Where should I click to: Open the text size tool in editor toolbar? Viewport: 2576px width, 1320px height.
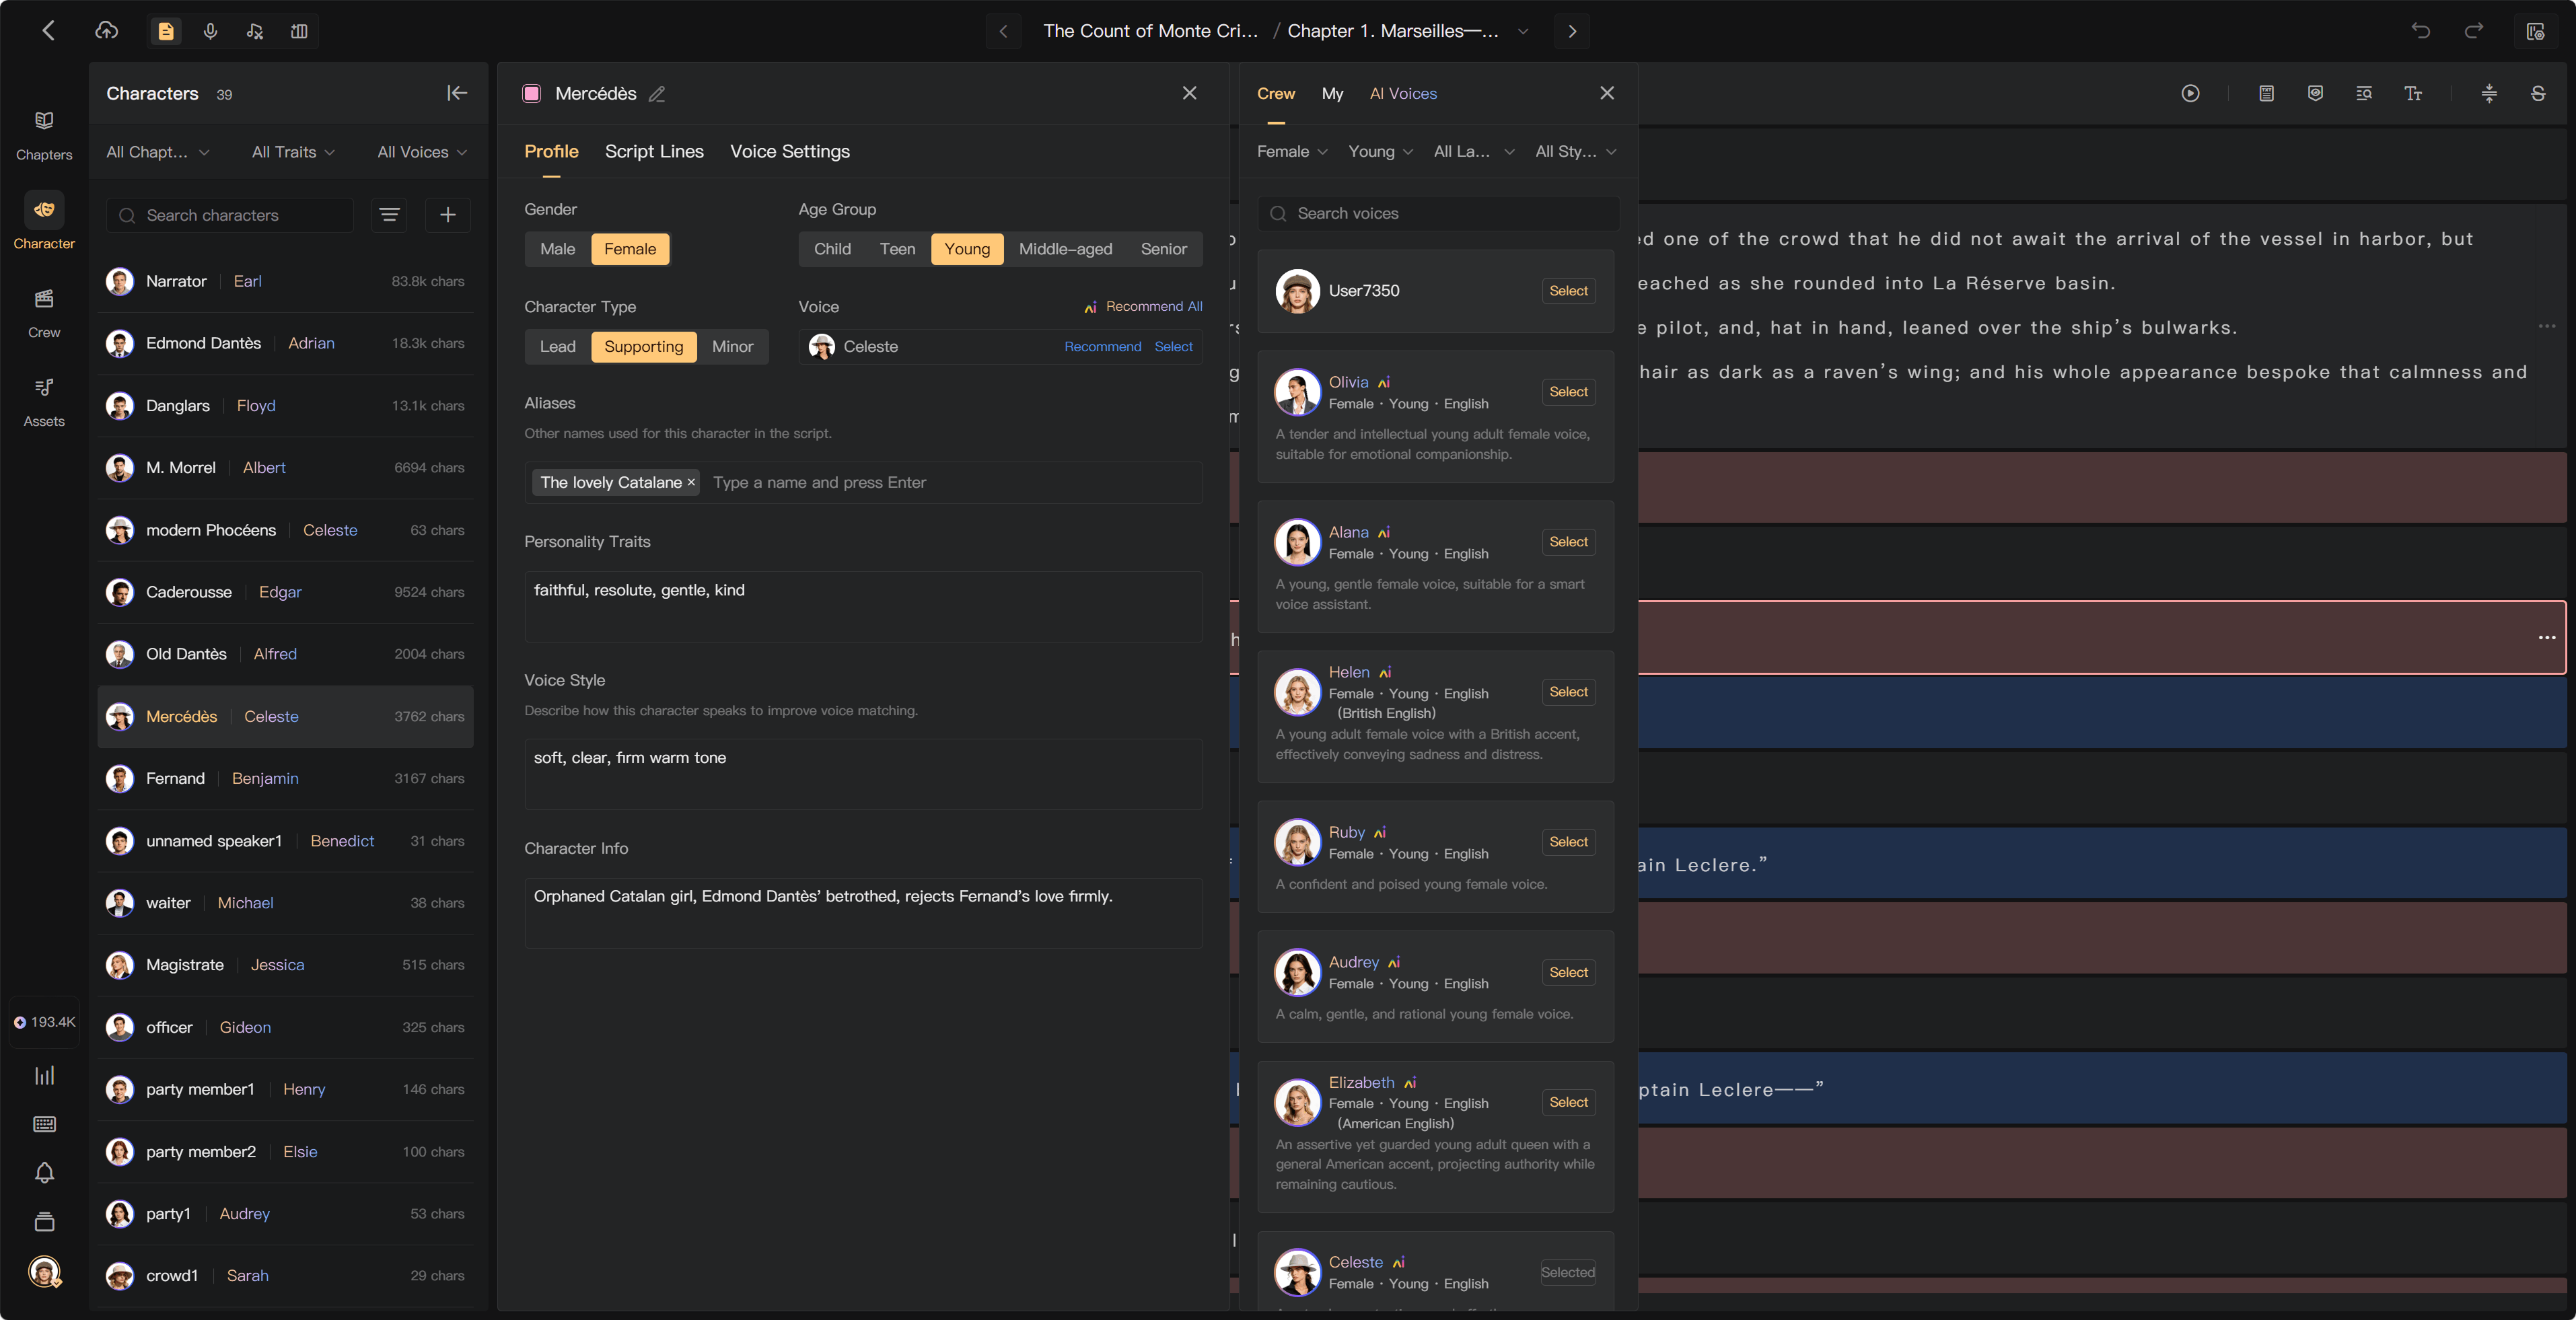[2413, 93]
